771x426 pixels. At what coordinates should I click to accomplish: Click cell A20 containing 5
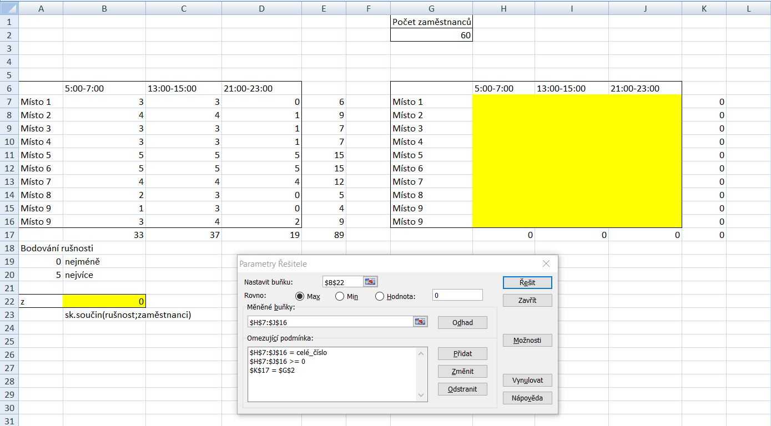point(41,275)
